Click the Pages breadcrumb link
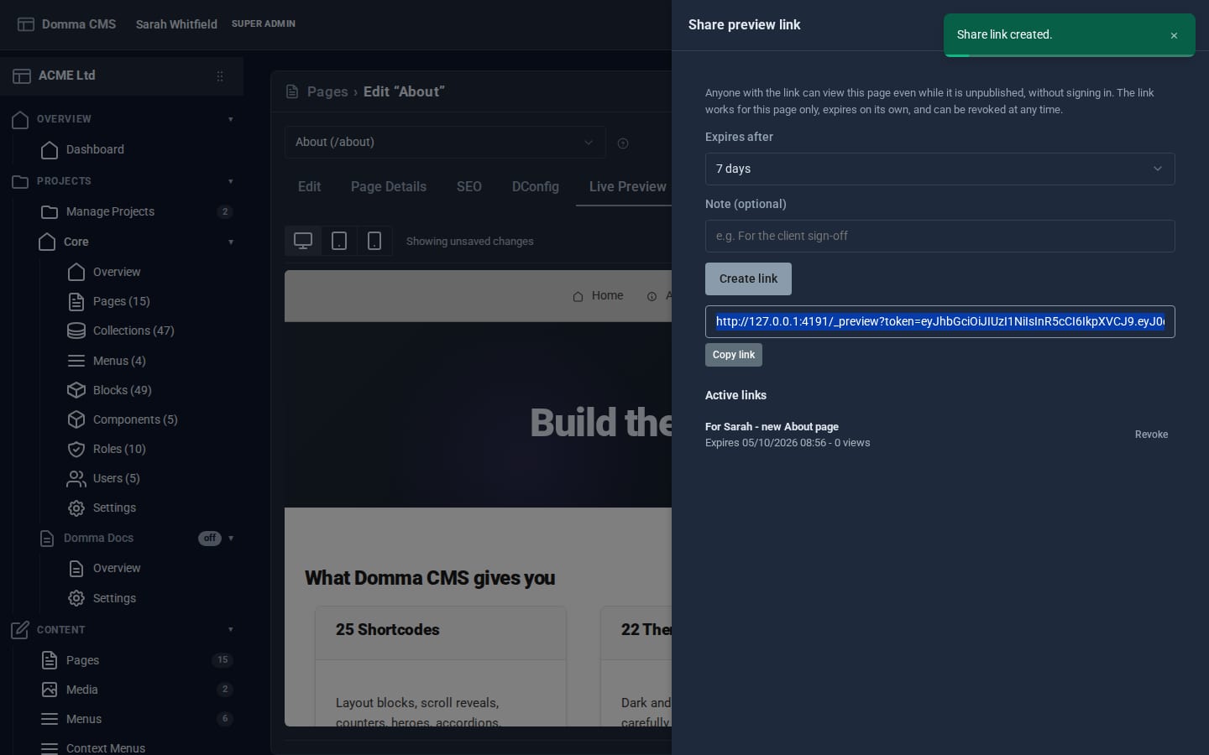The height and width of the screenshot is (755, 1209). 327,91
